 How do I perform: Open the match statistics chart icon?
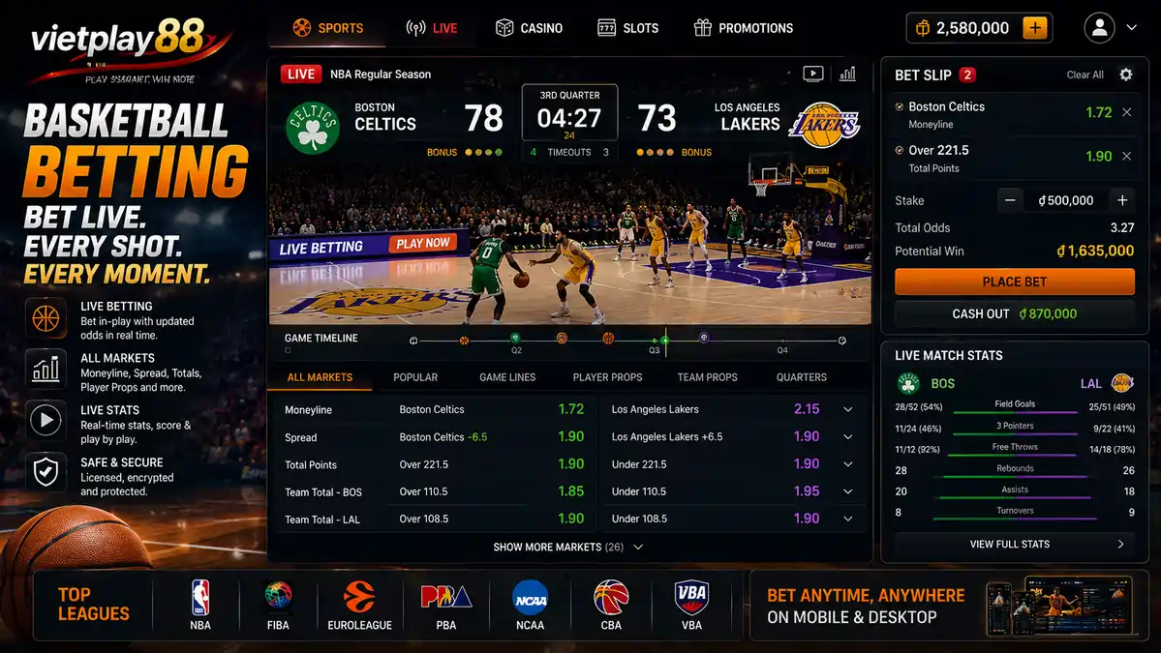pyautogui.click(x=848, y=74)
